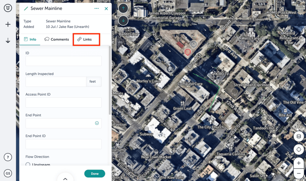Click the download arrow icon in sidebar
306x181 pixels.
tap(8, 40)
